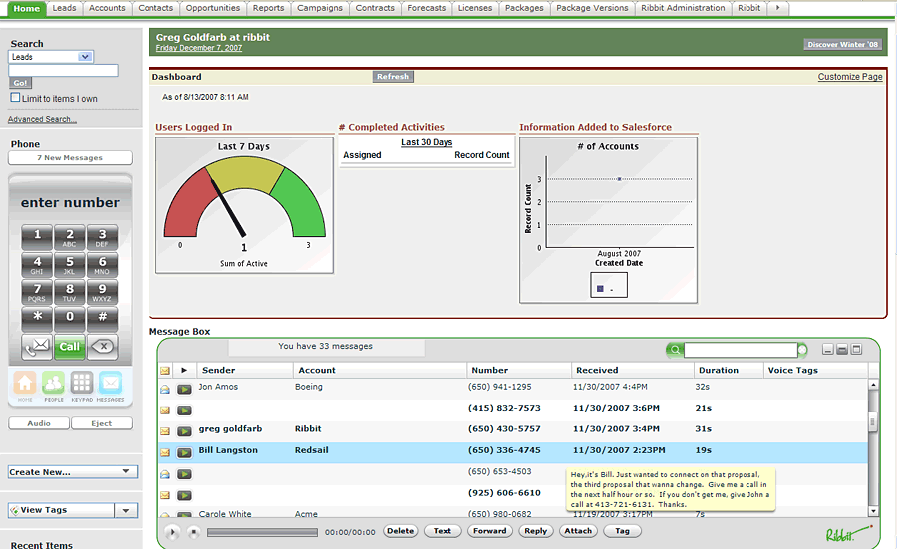
Task: Click the Delete message button
Action: tap(400, 531)
